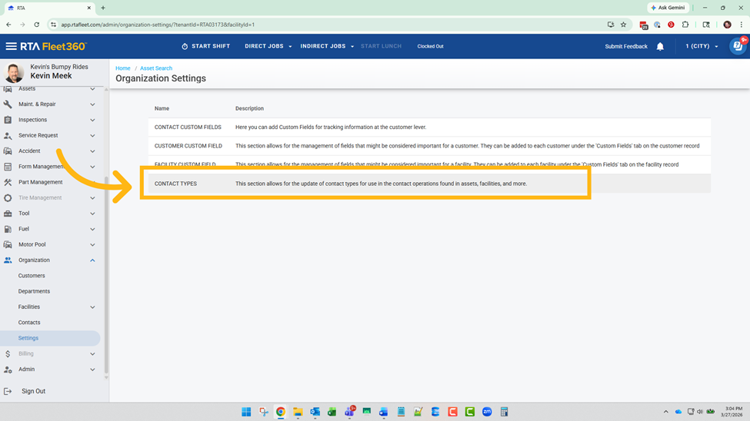Click the notification bell icon
Screen dimensions: 750x421
point(660,47)
